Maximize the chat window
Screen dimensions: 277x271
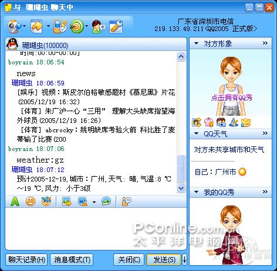coord(259,8)
